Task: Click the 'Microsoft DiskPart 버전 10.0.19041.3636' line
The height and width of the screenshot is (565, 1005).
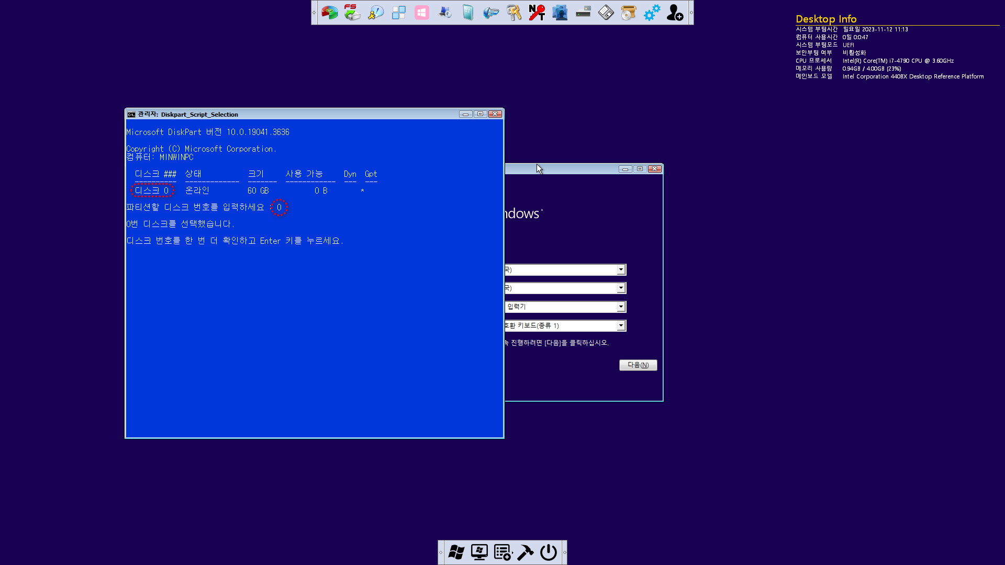Action: click(x=208, y=132)
